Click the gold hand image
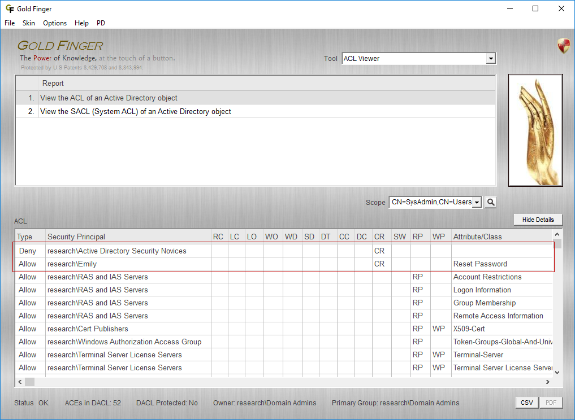 point(535,130)
